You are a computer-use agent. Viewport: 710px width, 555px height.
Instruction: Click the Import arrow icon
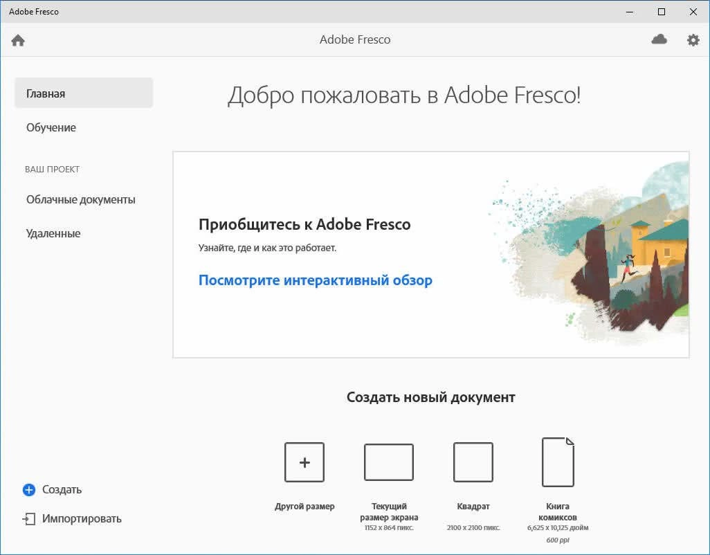coord(29,519)
